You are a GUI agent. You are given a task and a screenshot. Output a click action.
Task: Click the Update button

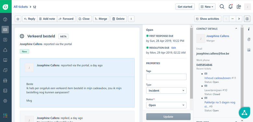click(168, 117)
